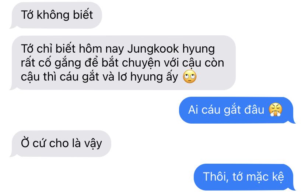Click the eye-rolling emoji in gray message
This screenshot has width=305, height=192.
190,77
